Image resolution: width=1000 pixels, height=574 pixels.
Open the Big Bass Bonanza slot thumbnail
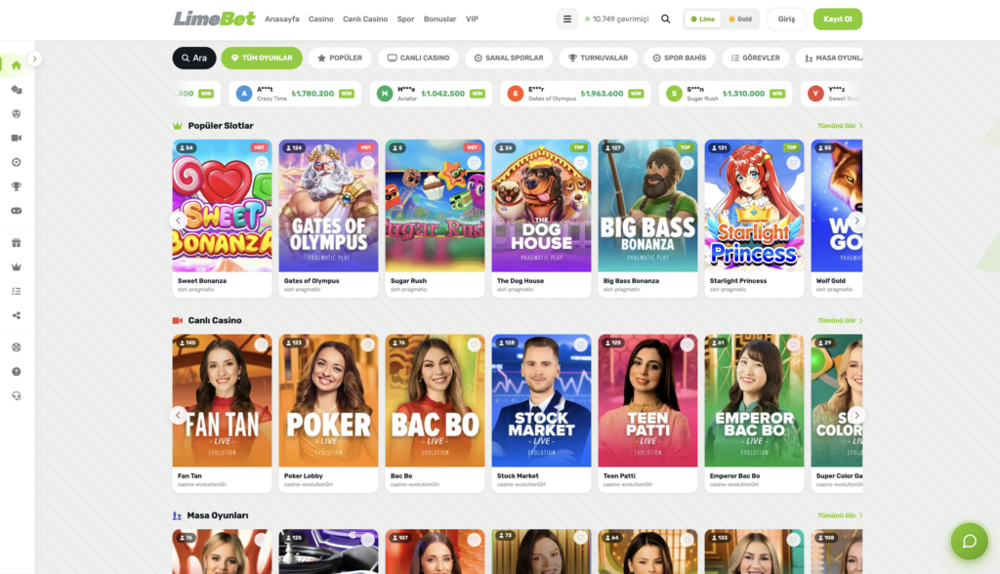click(x=647, y=206)
